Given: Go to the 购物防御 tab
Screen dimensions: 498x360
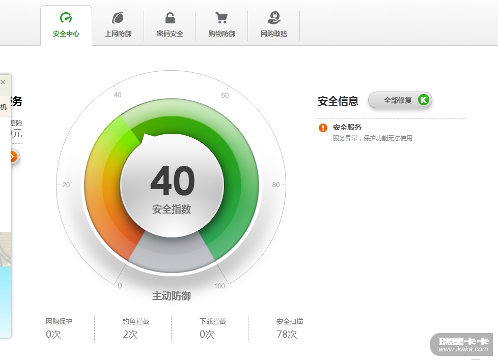Looking at the screenshot, I should 222,25.
